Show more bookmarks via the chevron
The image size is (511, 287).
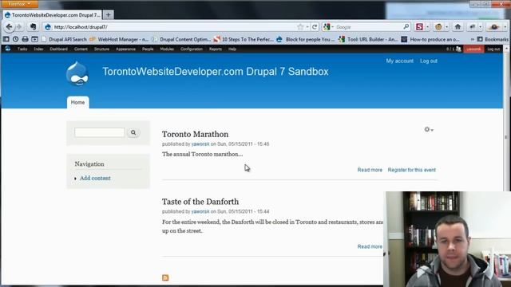tap(472, 39)
